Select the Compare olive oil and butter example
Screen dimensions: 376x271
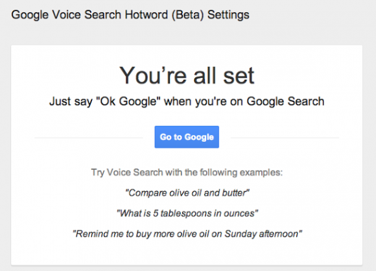tap(187, 193)
